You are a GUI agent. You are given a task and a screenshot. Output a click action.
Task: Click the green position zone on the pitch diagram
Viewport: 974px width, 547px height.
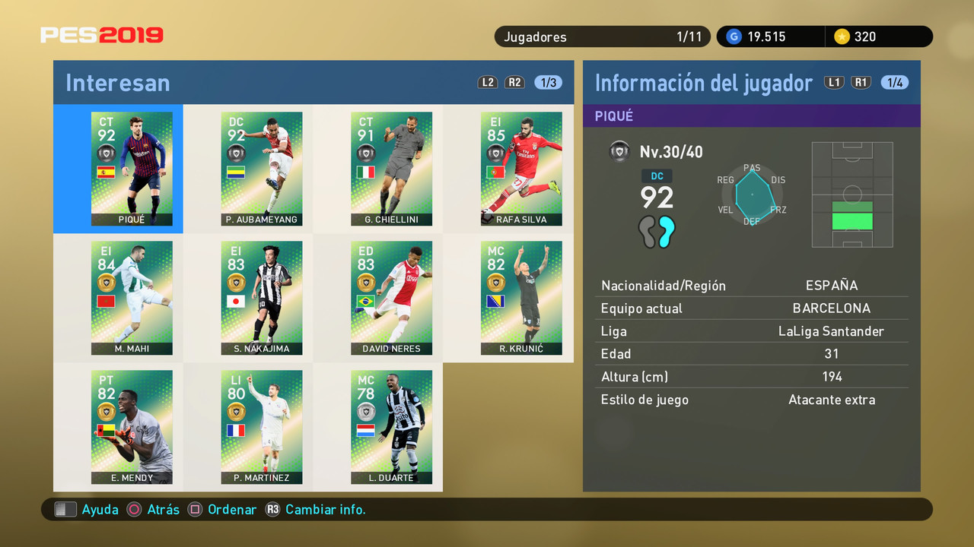coord(852,215)
